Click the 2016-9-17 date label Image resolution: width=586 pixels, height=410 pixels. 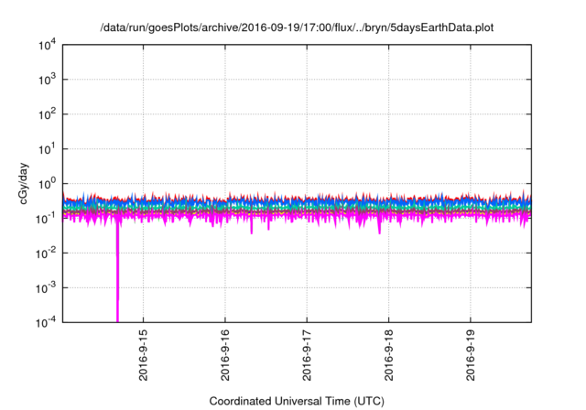coord(307,355)
